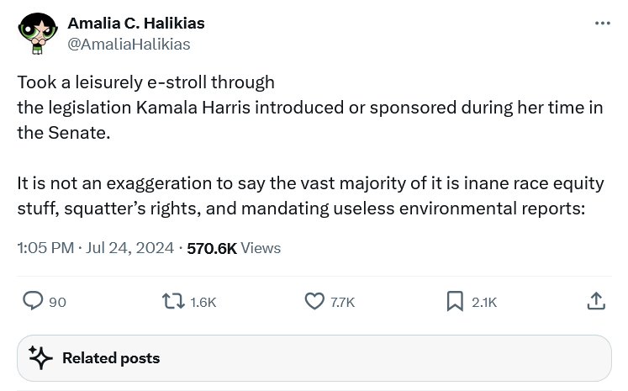Repost using the arrows icon

tap(174, 301)
